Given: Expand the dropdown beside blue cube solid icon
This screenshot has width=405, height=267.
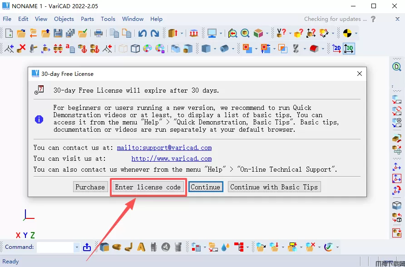Looking at the screenshot, I should [215, 48].
